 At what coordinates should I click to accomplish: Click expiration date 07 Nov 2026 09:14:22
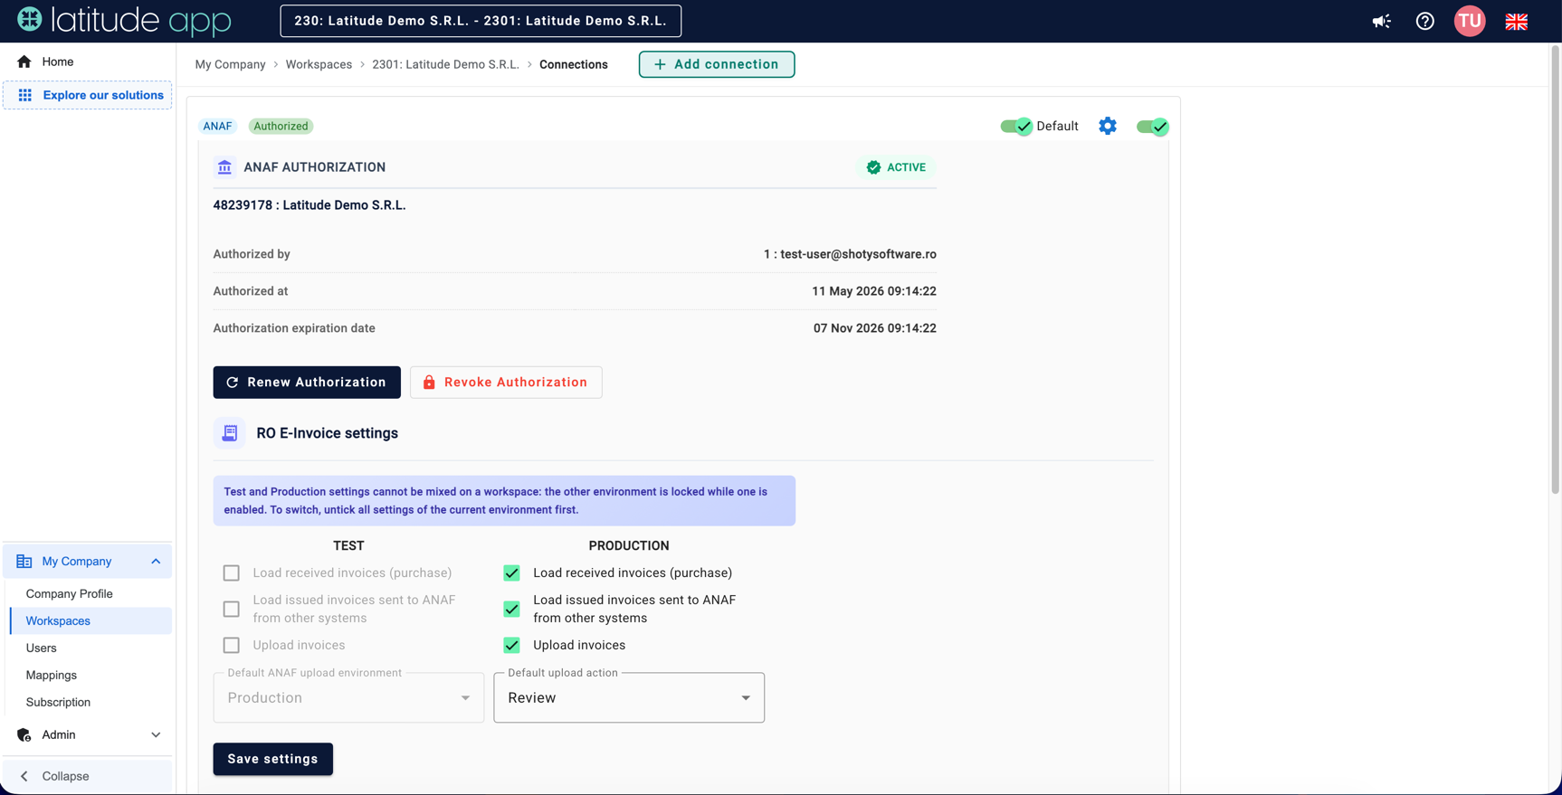(875, 328)
